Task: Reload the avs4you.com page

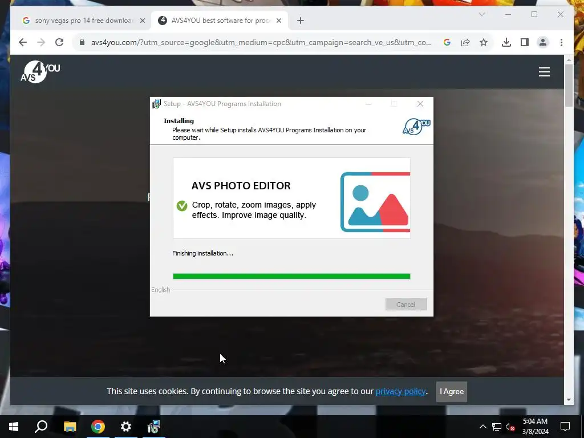Action: point(59,42)
